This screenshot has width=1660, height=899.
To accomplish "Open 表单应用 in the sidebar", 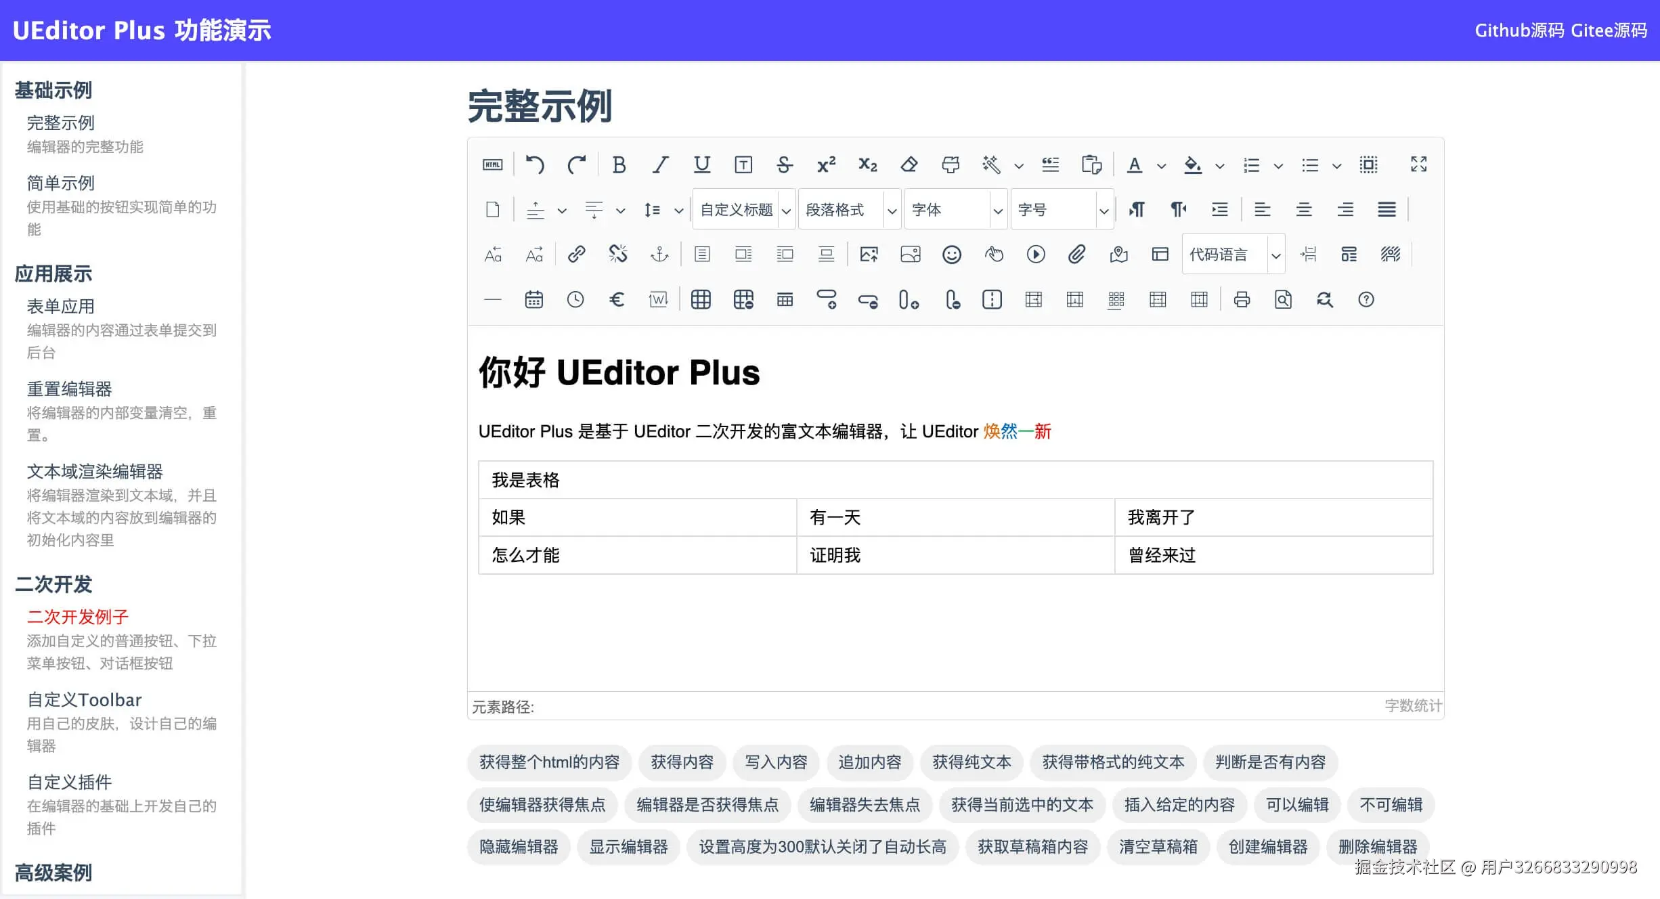I will pyautogui.click(x=60, y=306).
